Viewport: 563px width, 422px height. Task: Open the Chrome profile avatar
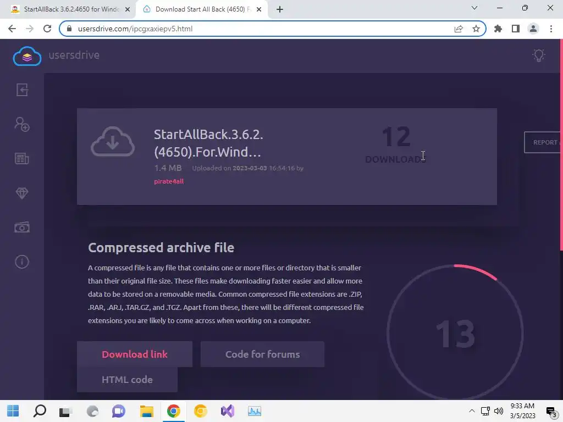tap(533, 29)
